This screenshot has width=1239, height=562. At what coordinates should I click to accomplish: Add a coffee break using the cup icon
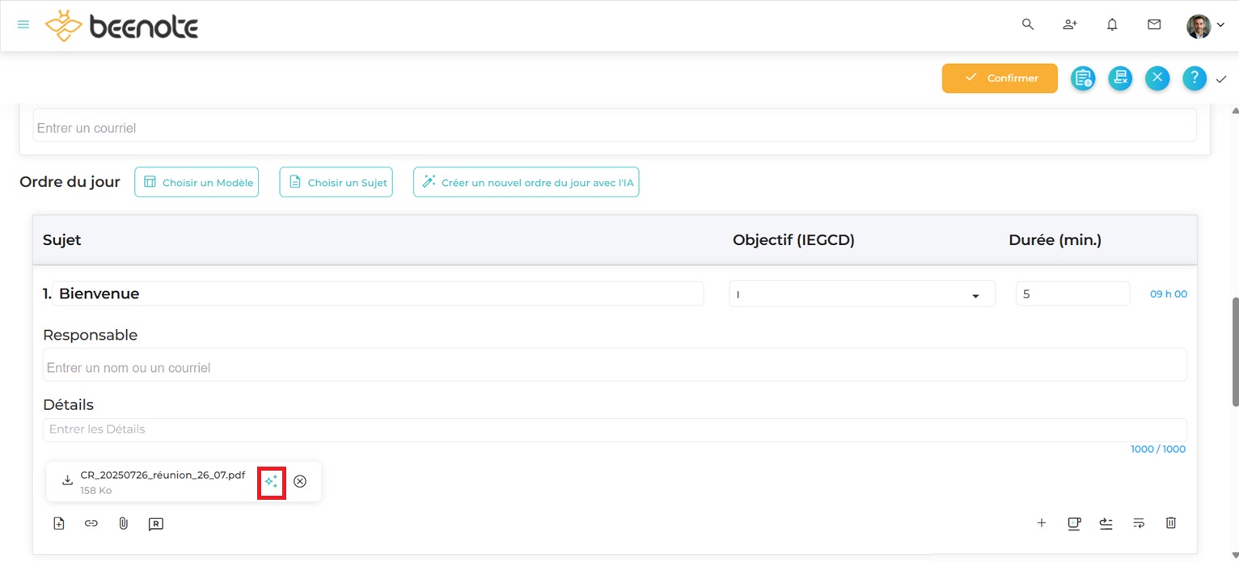click(1073, 523)
